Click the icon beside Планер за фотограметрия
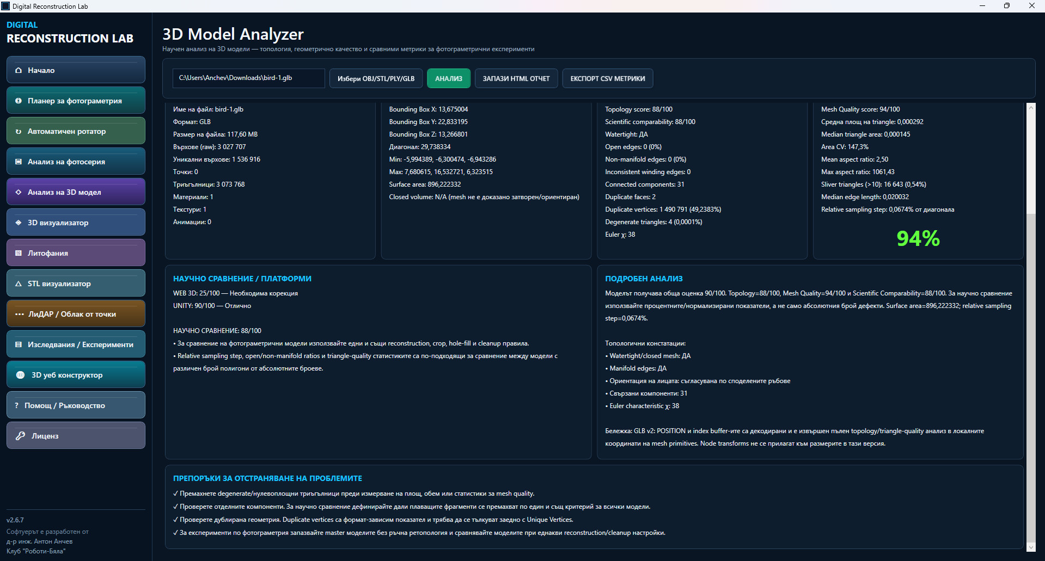The image size is (1045, 561). pos(19,101)
